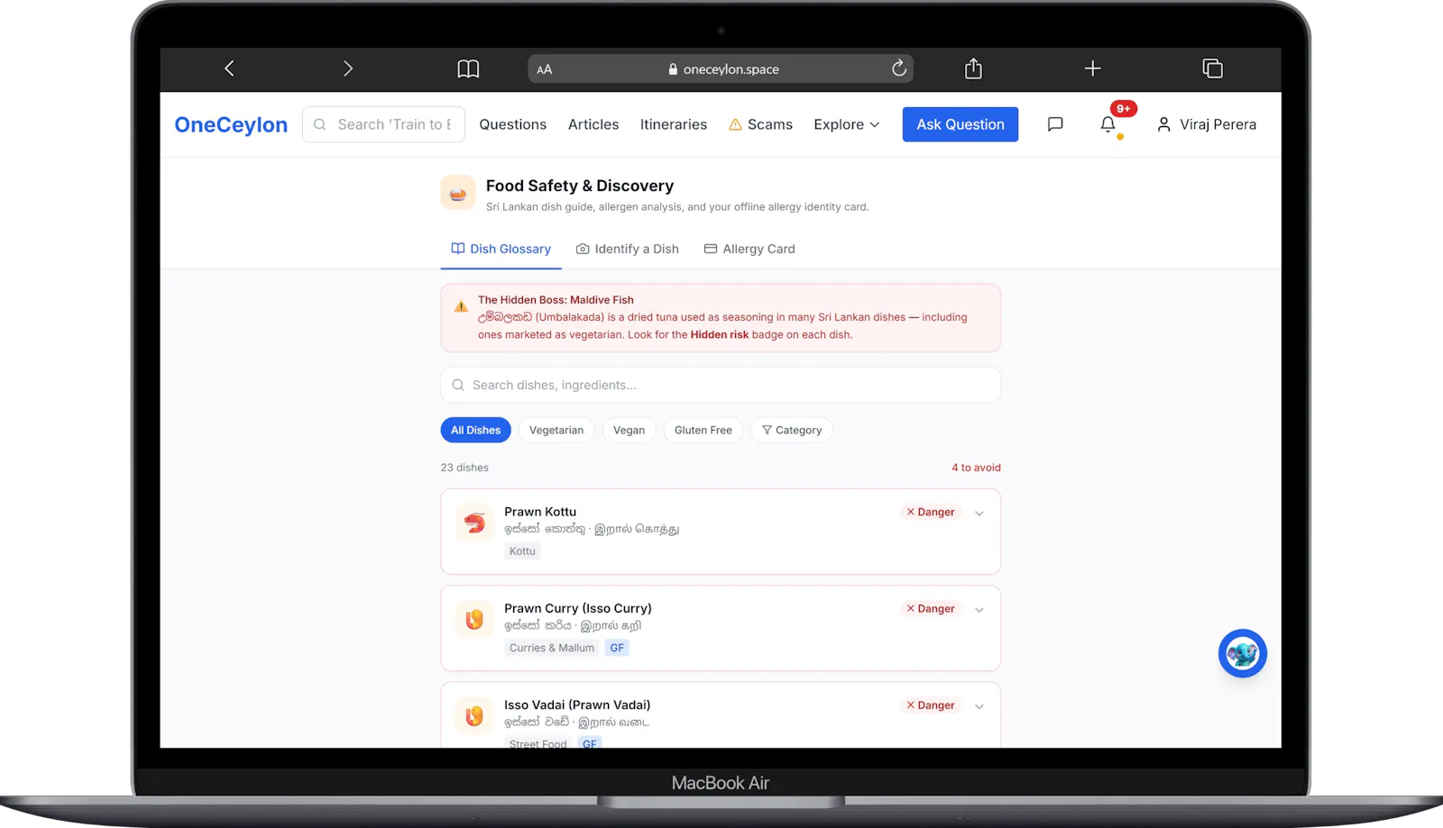Open the Itineraries nav link
The width and height of the screenshot is (1443, 828).
pos(674,124)
